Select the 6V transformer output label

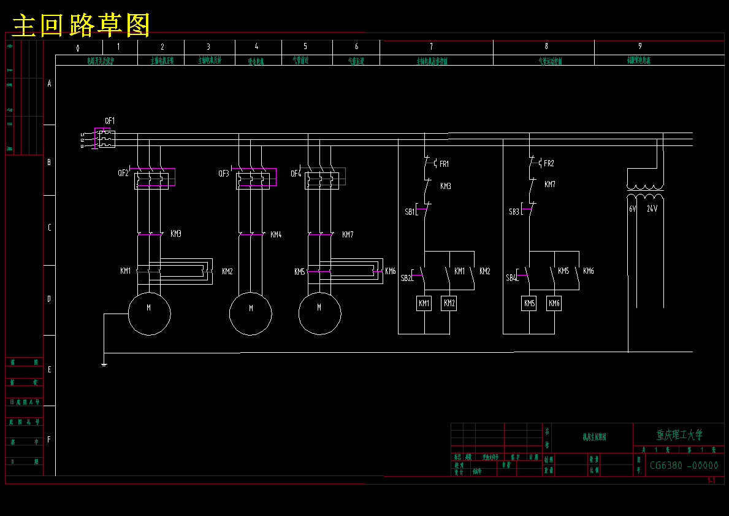tap(632, 209)
